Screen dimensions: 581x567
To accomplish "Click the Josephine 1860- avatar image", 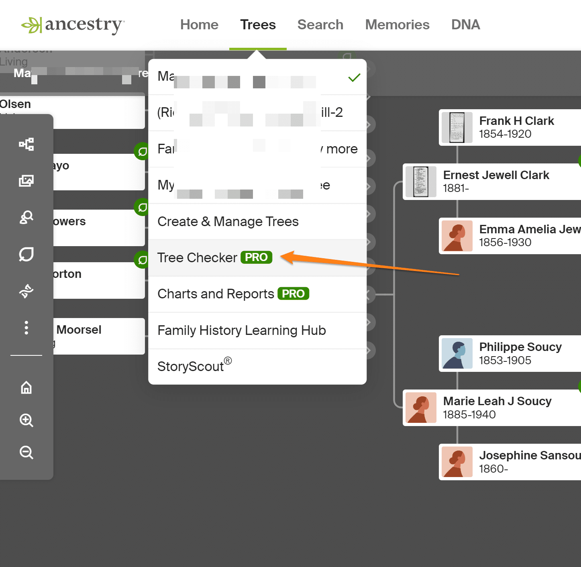I will 457,462.
